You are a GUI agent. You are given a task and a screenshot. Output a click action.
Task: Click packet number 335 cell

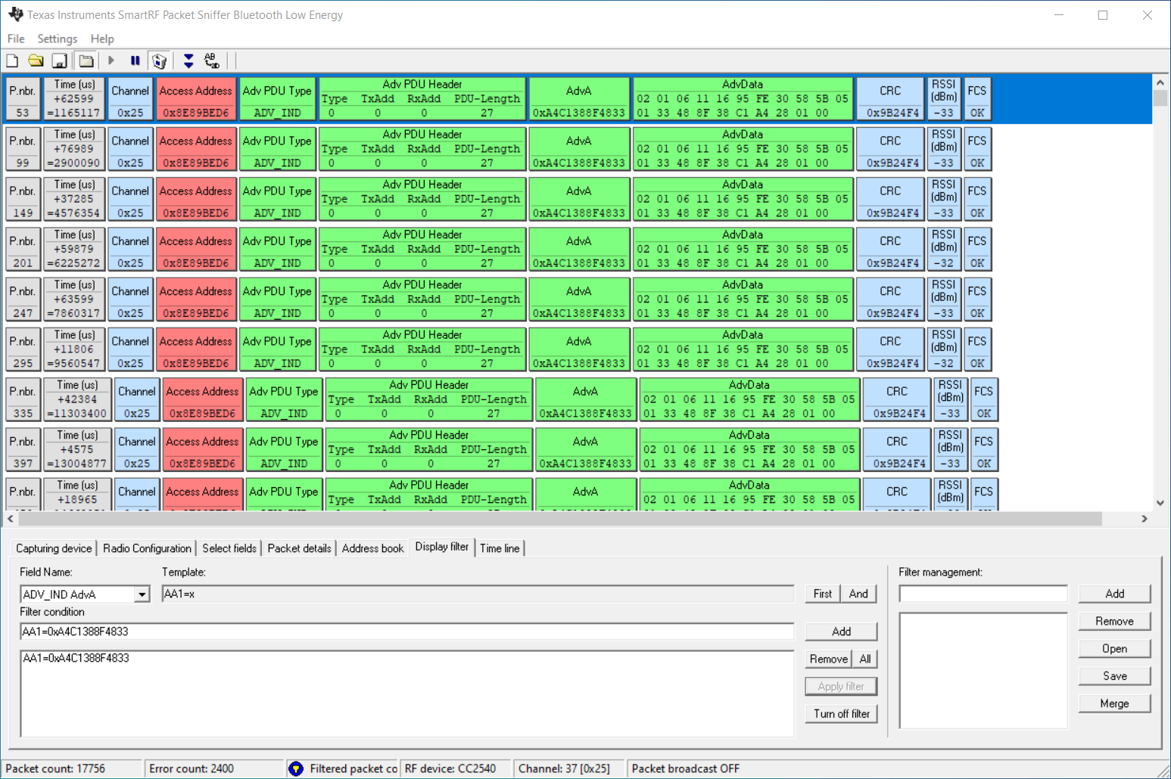click(23, 399)
